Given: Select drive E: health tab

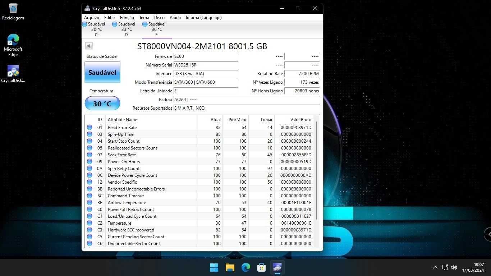Looking at the screenshot, I should click(x=157, y=29).
